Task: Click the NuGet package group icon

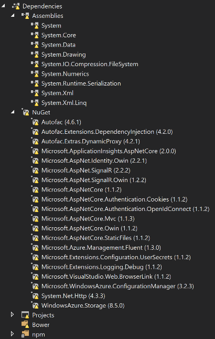Action: pyautogui.click(x=26, y=112)
